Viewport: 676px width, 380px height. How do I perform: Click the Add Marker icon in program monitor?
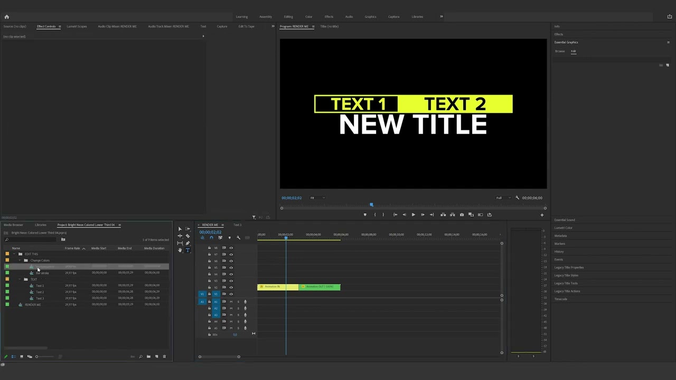click(x=364, y=215)
